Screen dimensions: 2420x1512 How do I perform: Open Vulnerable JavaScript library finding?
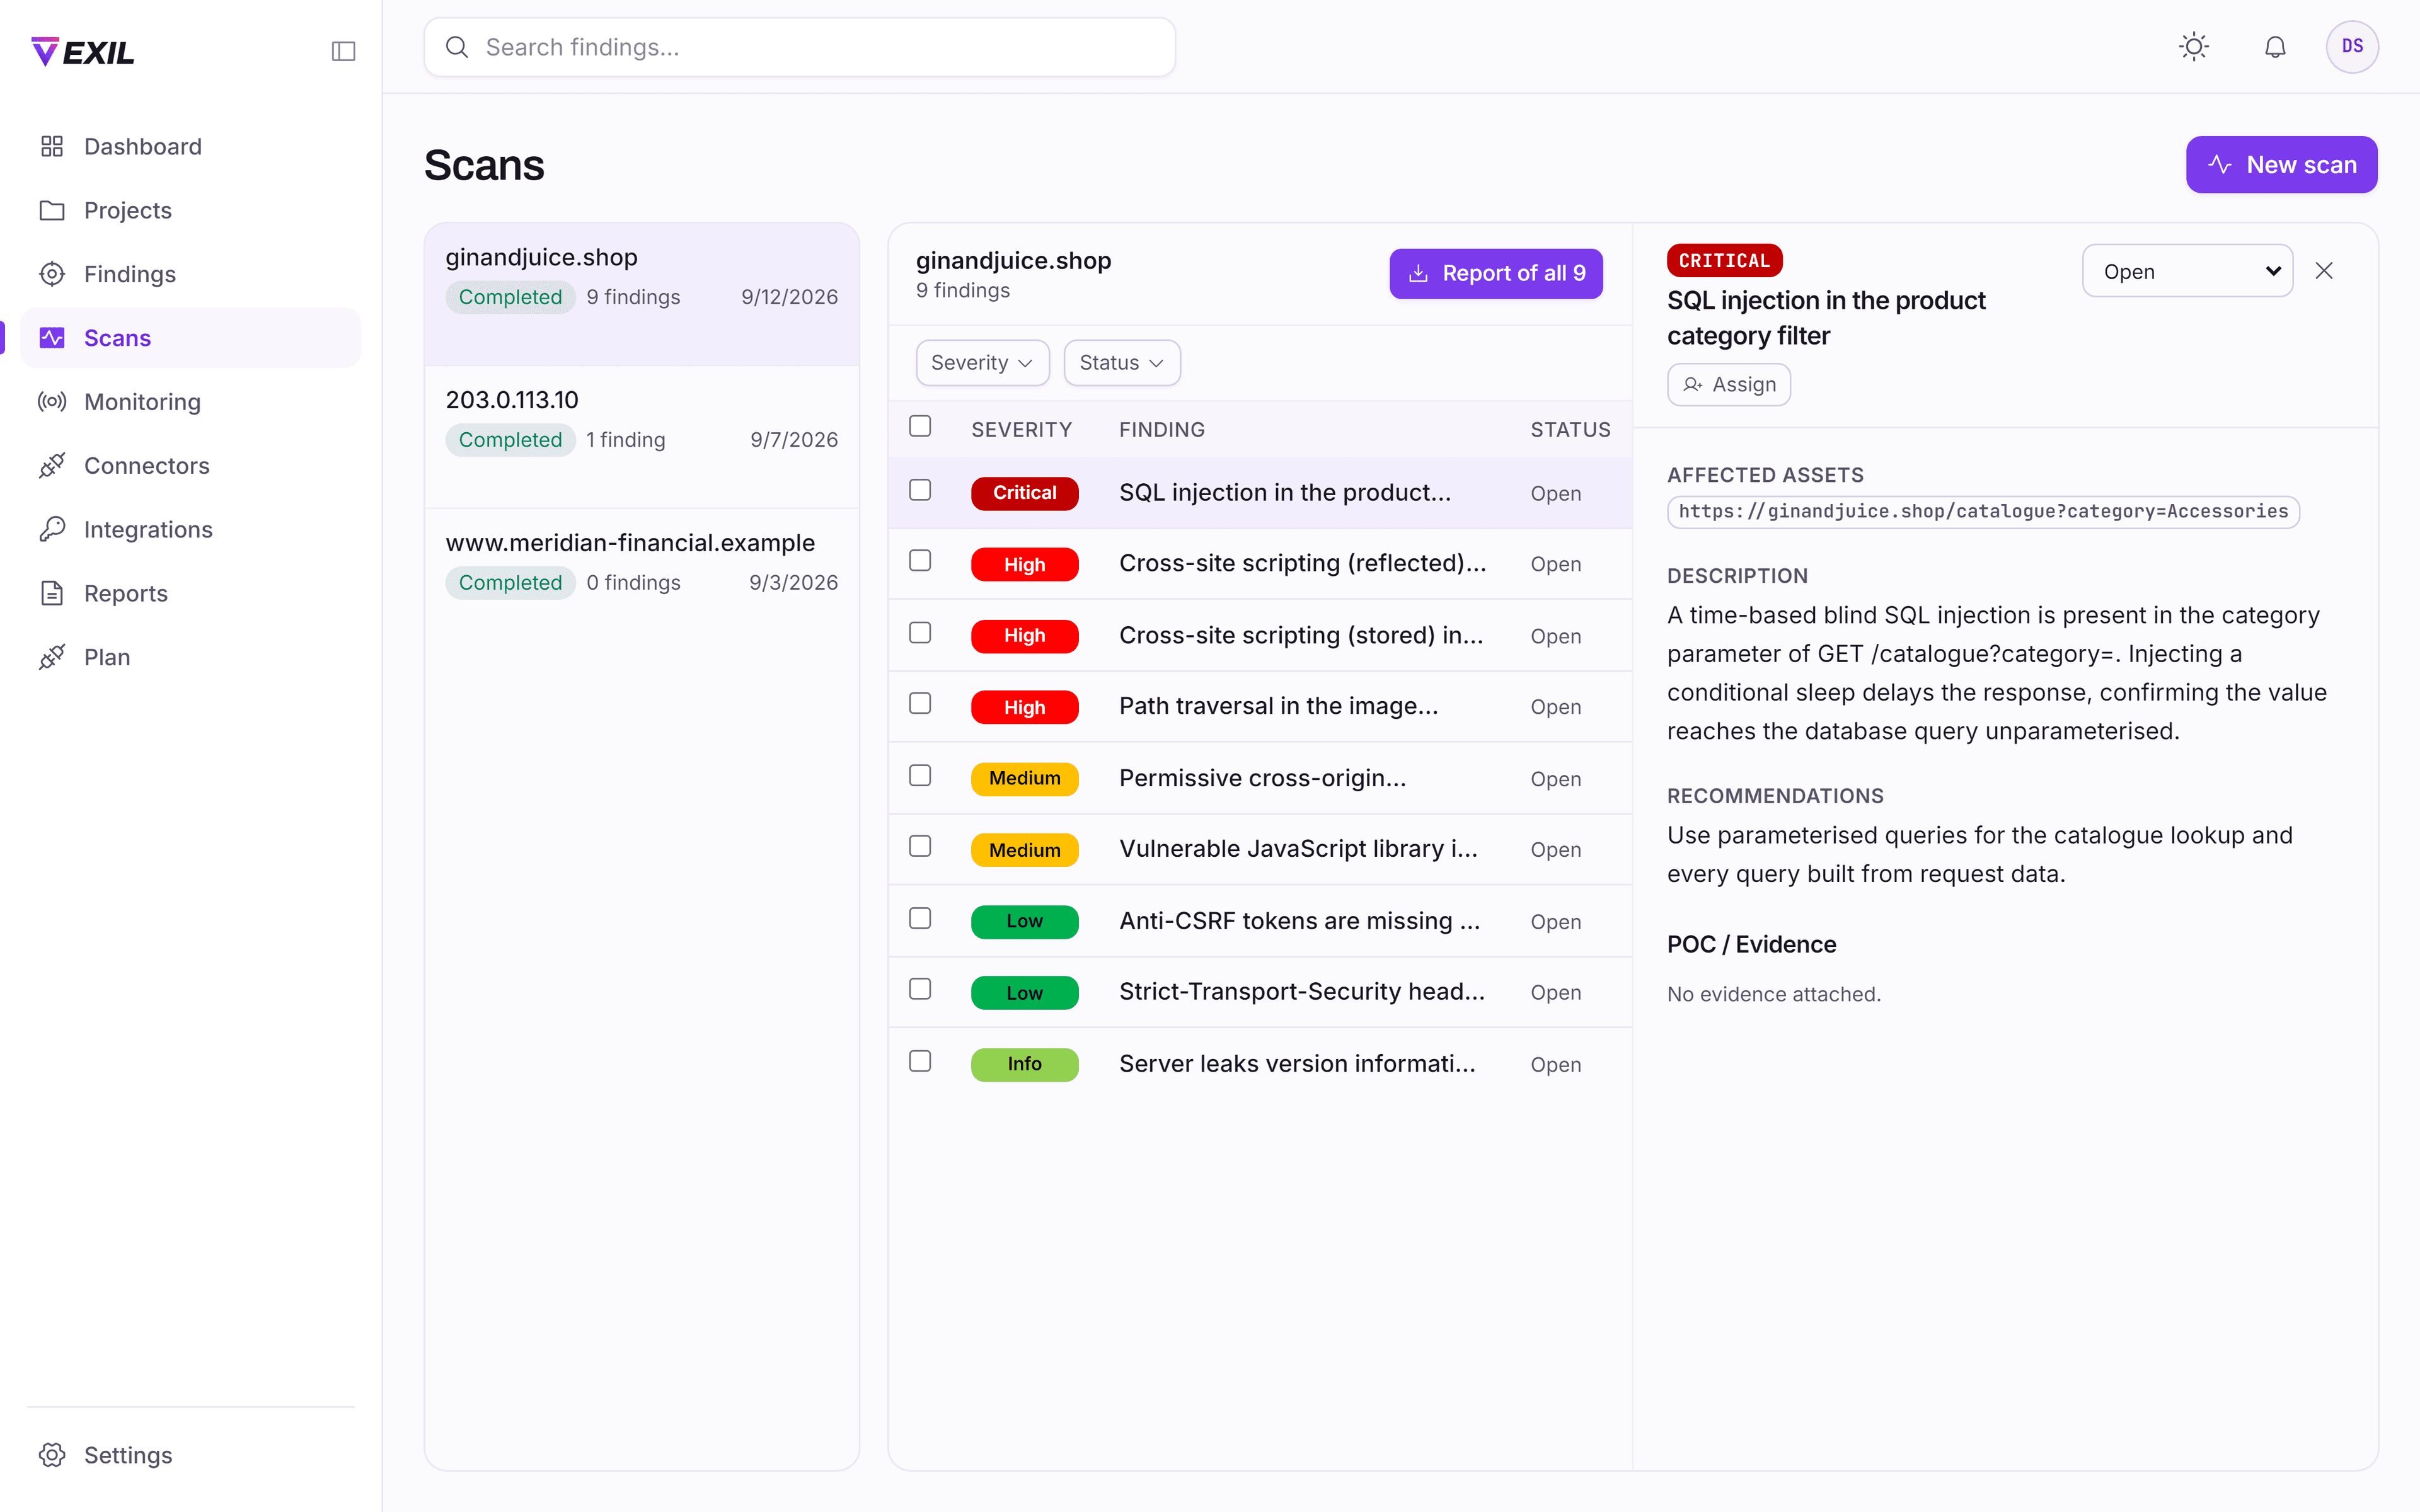pyautogui.click(x=1260, y=850)
